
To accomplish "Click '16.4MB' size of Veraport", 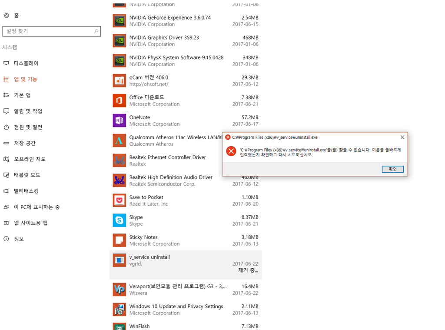I will pos(250,286).
